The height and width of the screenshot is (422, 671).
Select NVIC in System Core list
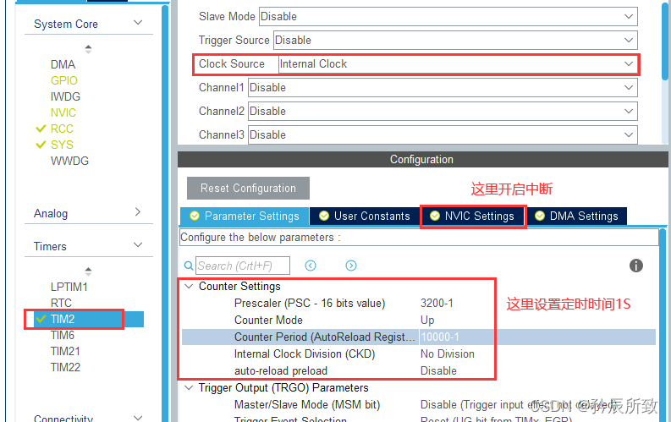click(x=63, y=112)
